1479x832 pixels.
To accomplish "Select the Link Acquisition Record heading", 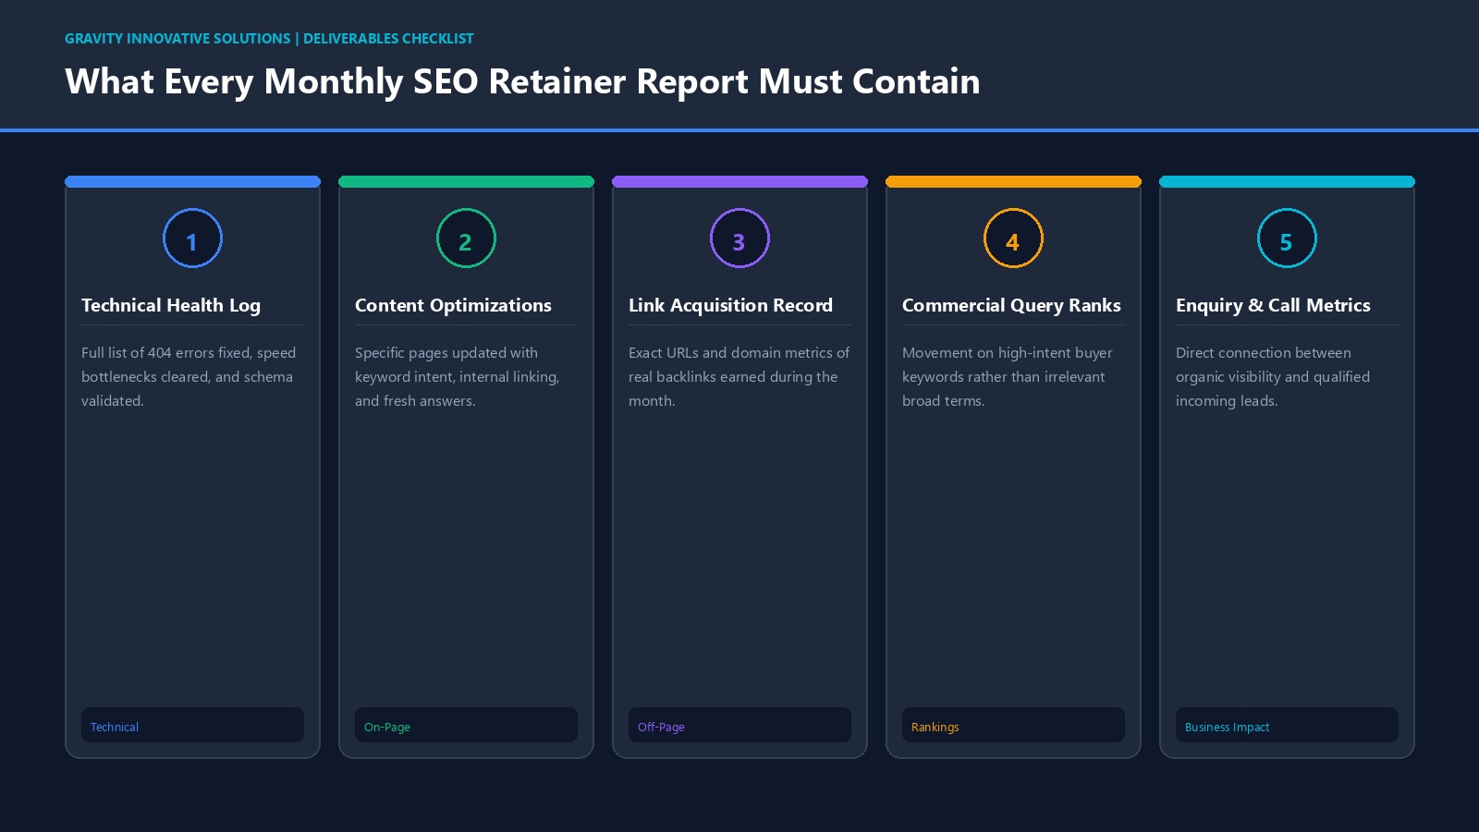I will coord(730,305).
